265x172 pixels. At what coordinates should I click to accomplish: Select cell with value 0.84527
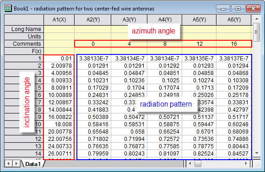234,154
